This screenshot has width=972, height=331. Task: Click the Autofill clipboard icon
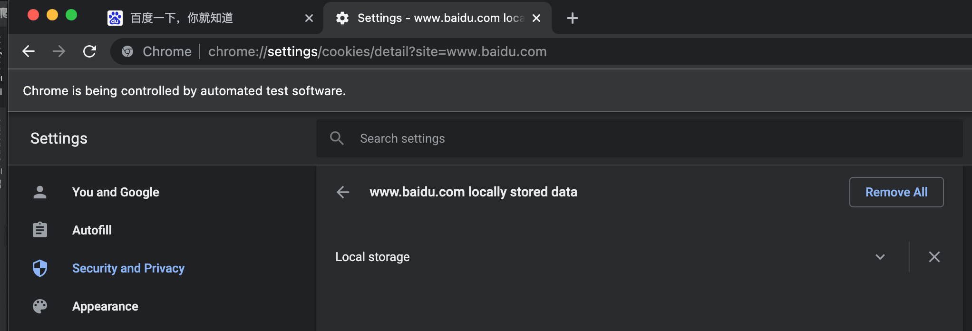(40, 230)
